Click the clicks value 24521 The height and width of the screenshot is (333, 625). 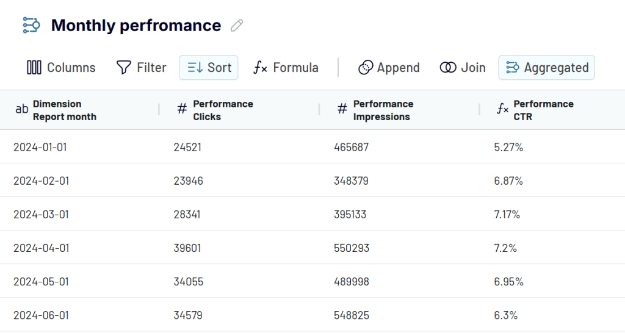187,148
